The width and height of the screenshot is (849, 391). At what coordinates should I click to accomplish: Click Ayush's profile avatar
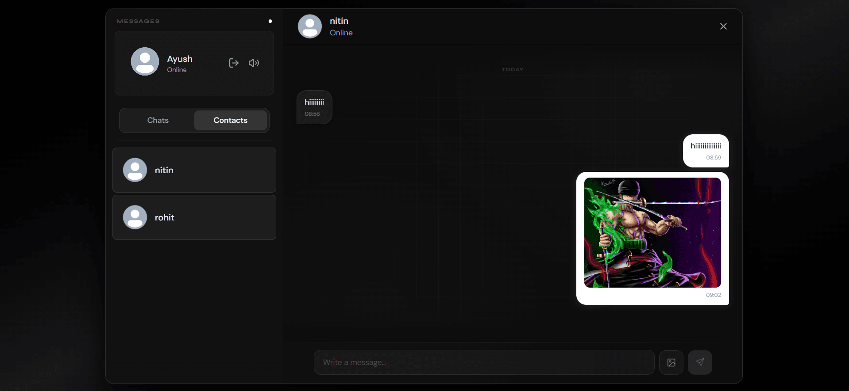pos(145,61)
